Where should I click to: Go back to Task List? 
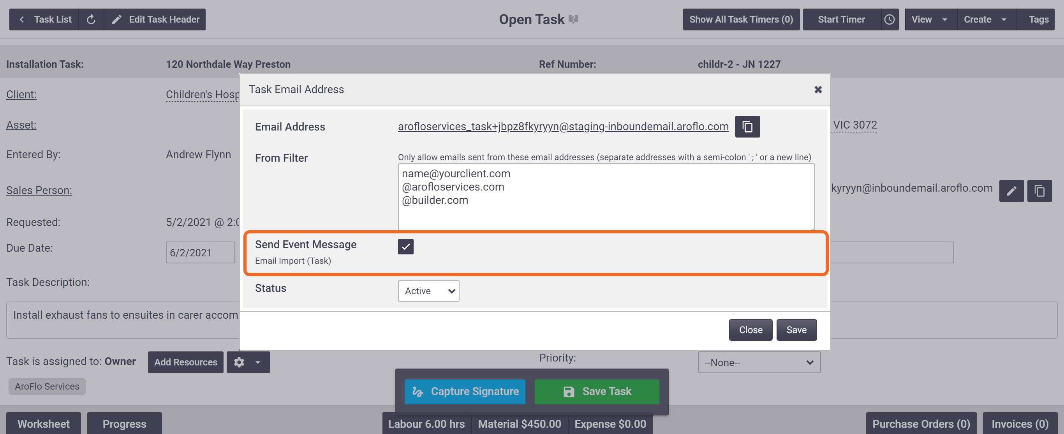pyautogui.click(x=44, y=19)
